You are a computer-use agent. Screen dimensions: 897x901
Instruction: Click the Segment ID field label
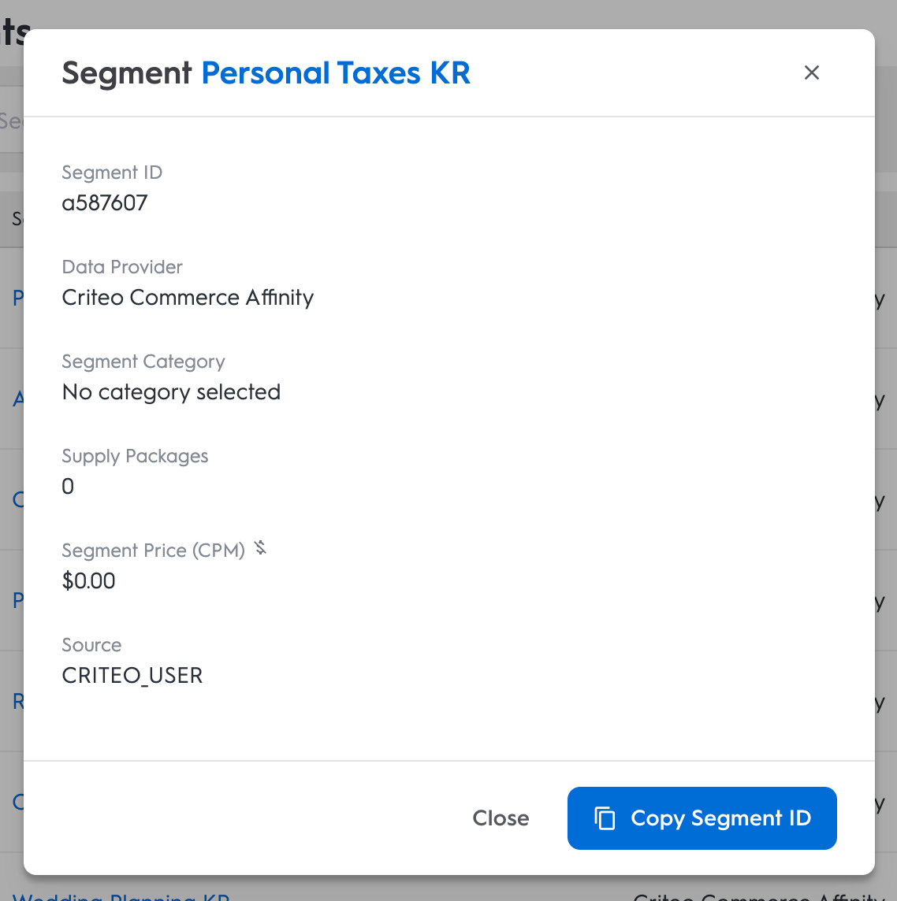coord(112,172)
